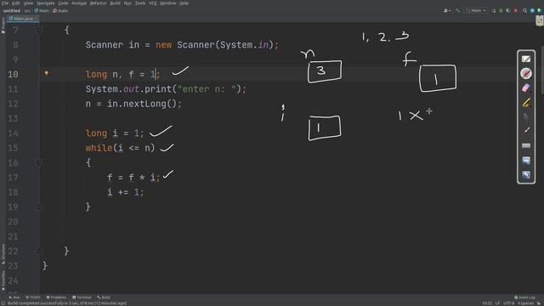The image size is (544, 306).
Task: Click the screen capture tool in annotation toolbar
Action: point(526,161)
